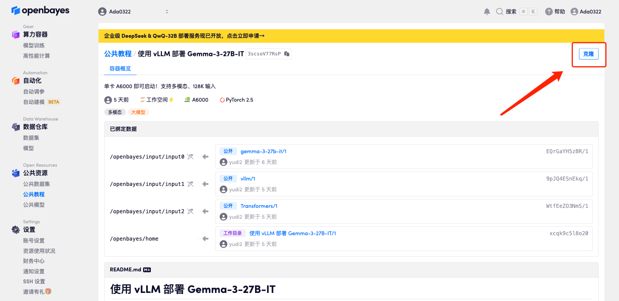Click the NVIDIA A6000 icon
Viewport: 619px width, 301px height.
187,100
